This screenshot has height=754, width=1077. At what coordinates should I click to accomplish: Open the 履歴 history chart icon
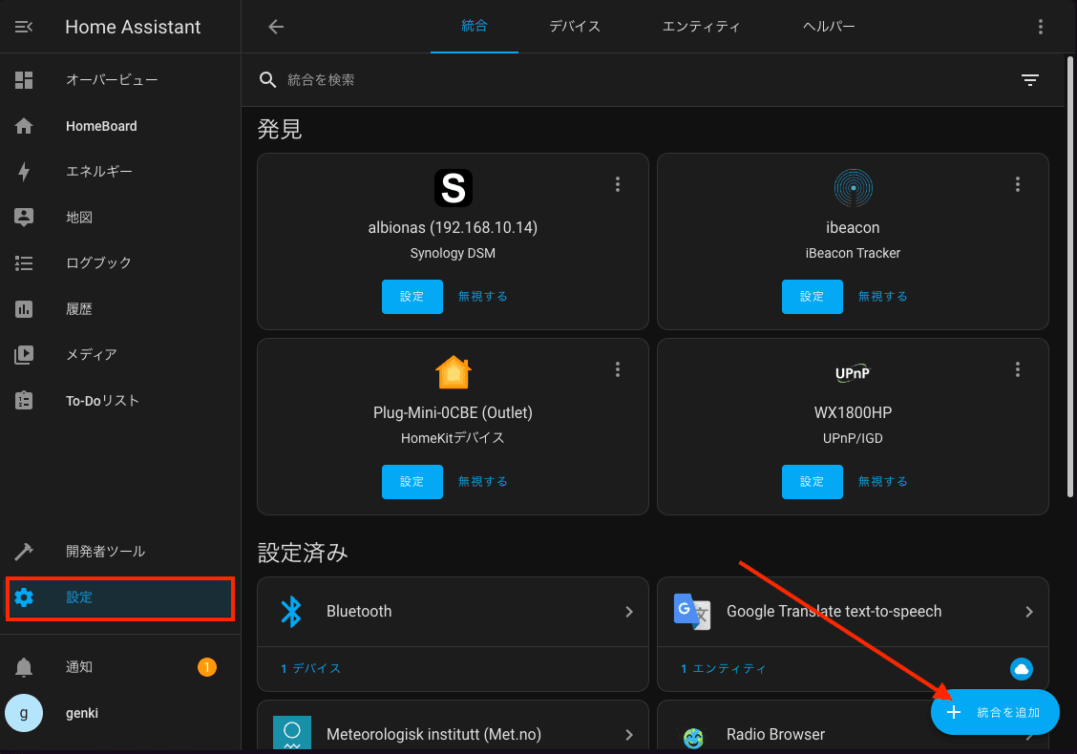pos(24,309)
